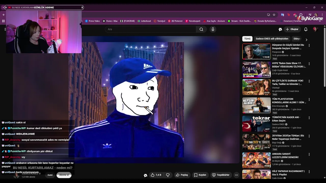Viewport: 326px width, 183px height.
Task: Open the Chrome three-dot menu
Action: pos(322,15)
